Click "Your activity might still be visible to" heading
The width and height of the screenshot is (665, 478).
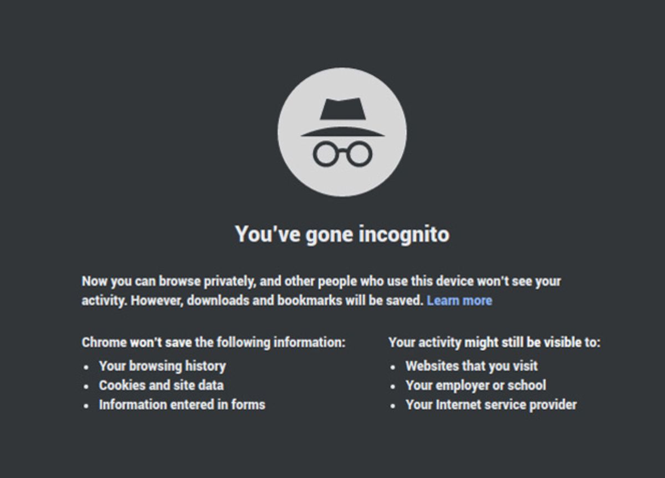[494, 342]
